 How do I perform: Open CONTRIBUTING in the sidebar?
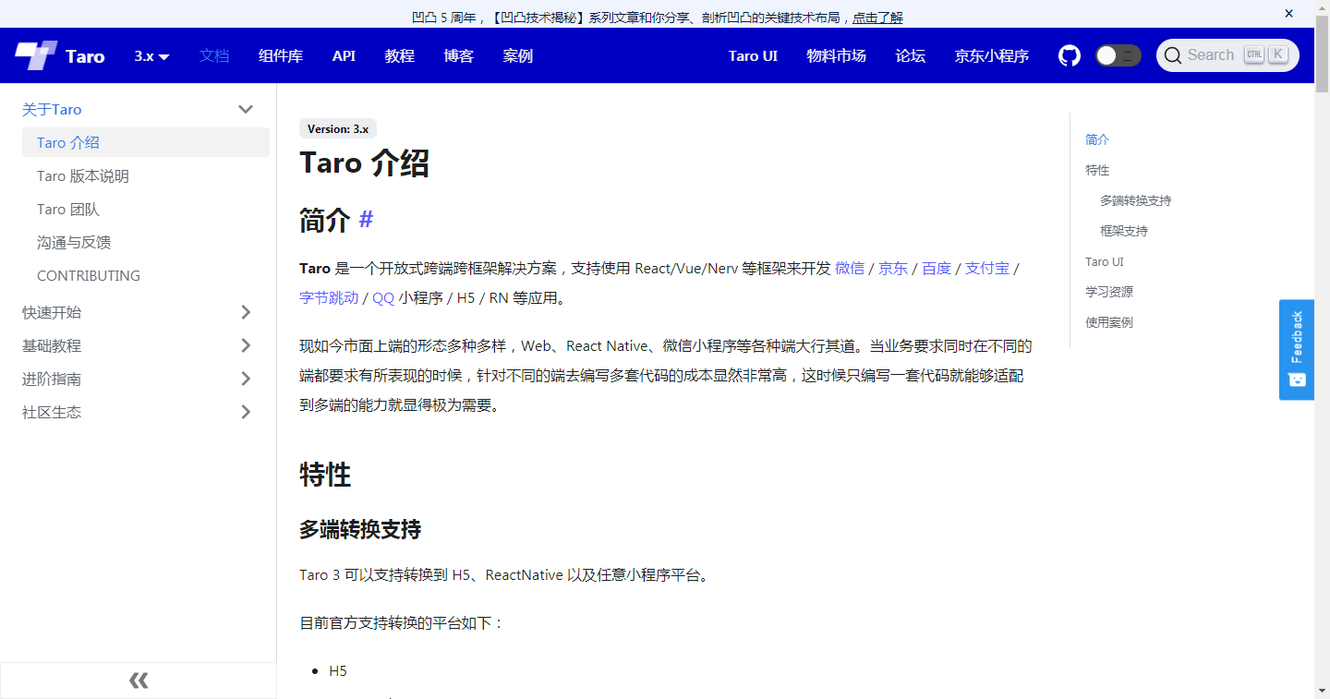pos(146,275)
